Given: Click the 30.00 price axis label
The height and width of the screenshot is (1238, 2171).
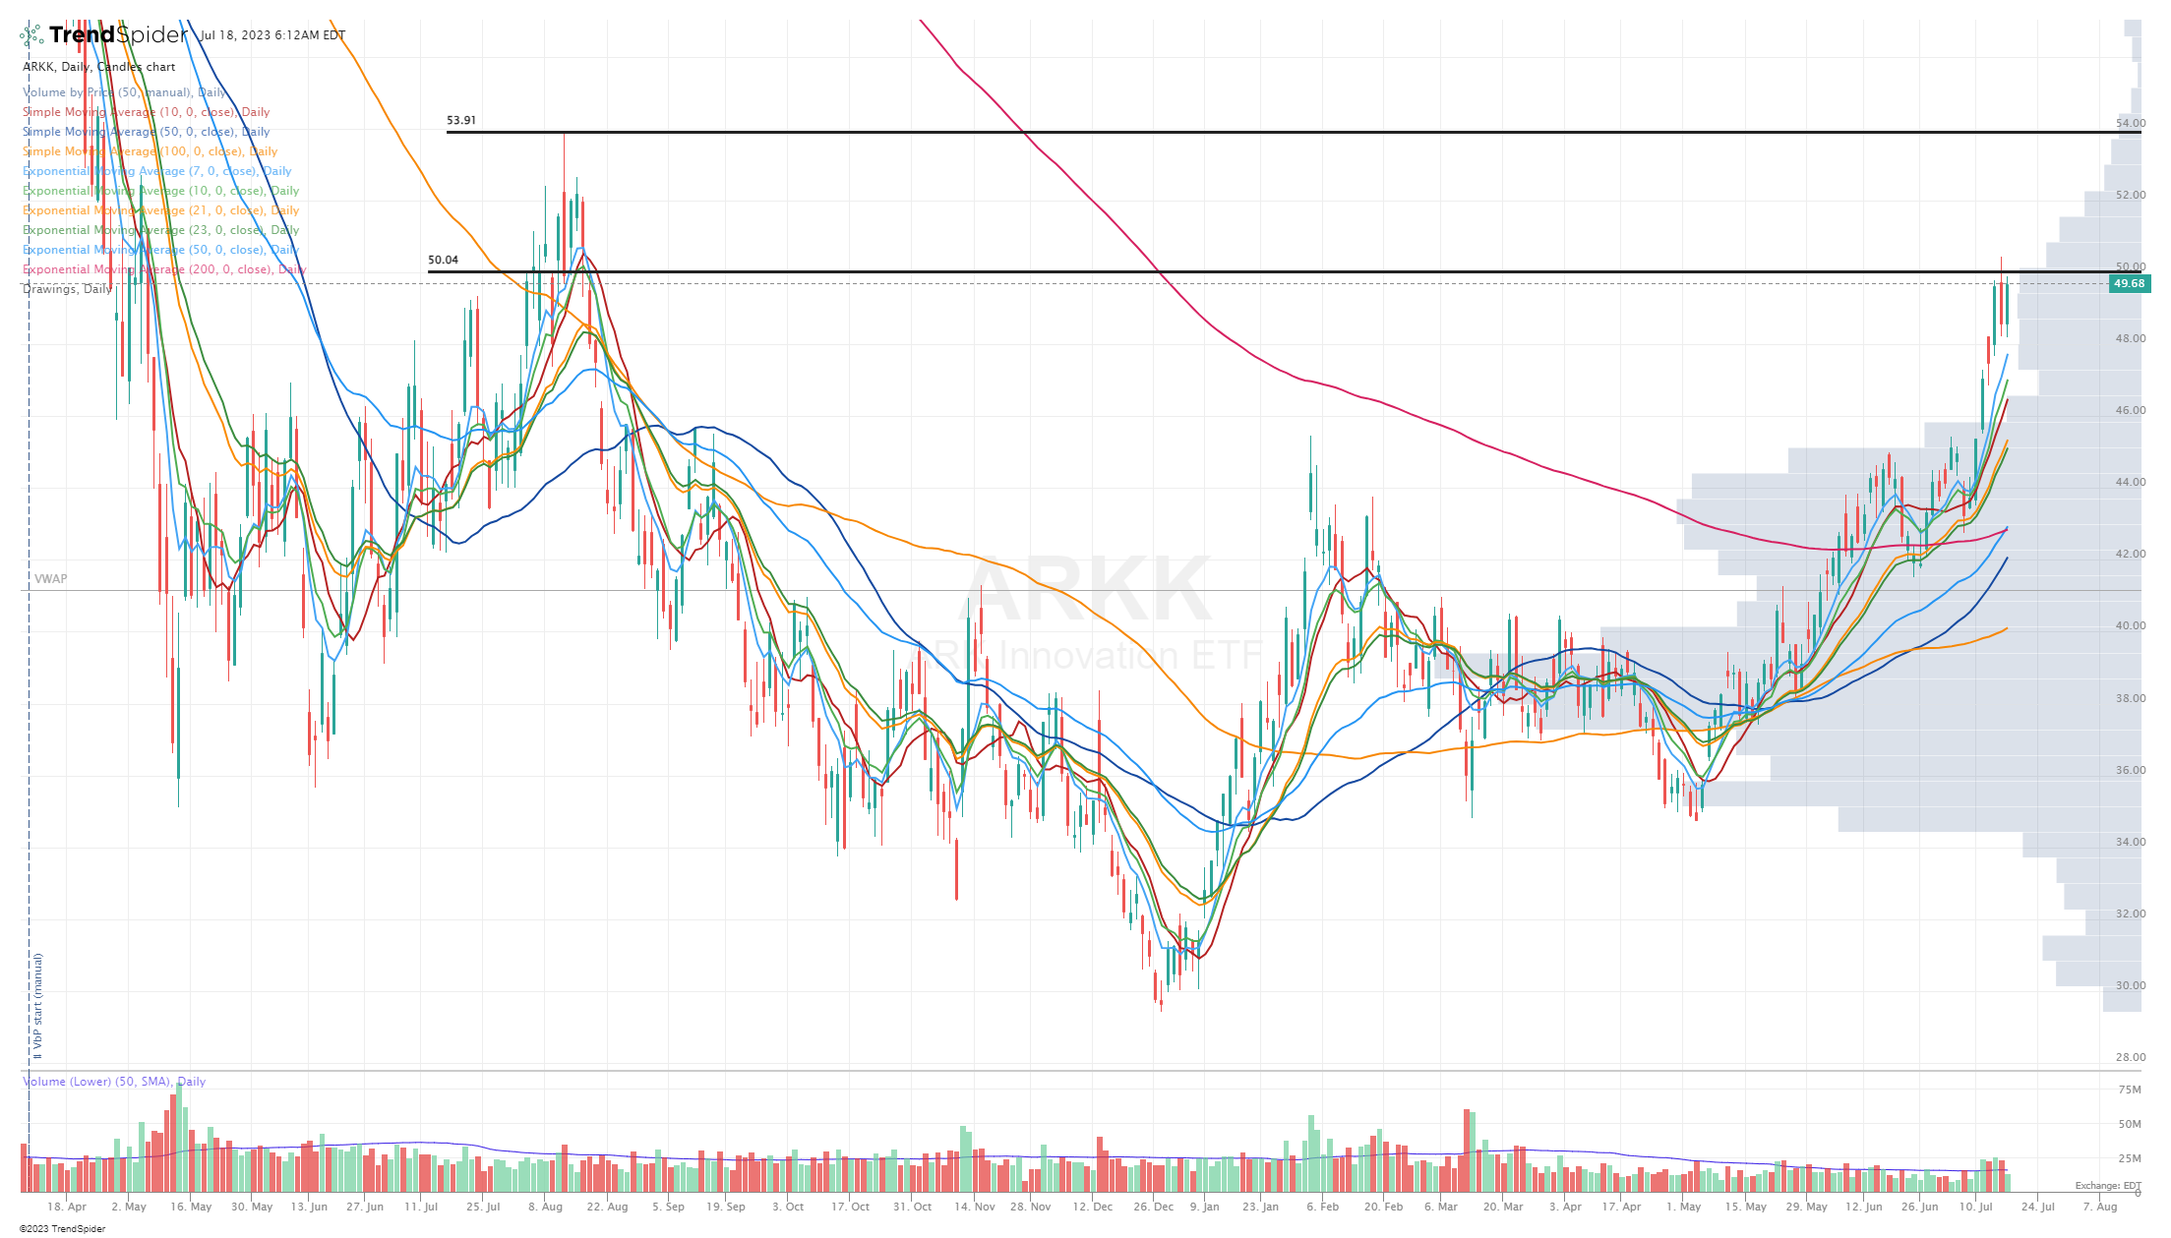Looking at the screenshot, I should tap(2131, 986).
